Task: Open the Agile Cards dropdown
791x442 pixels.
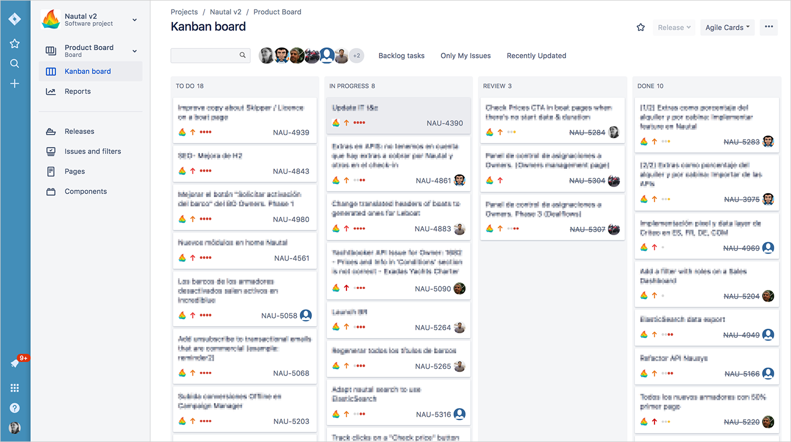Action: [x=728, y=27]
